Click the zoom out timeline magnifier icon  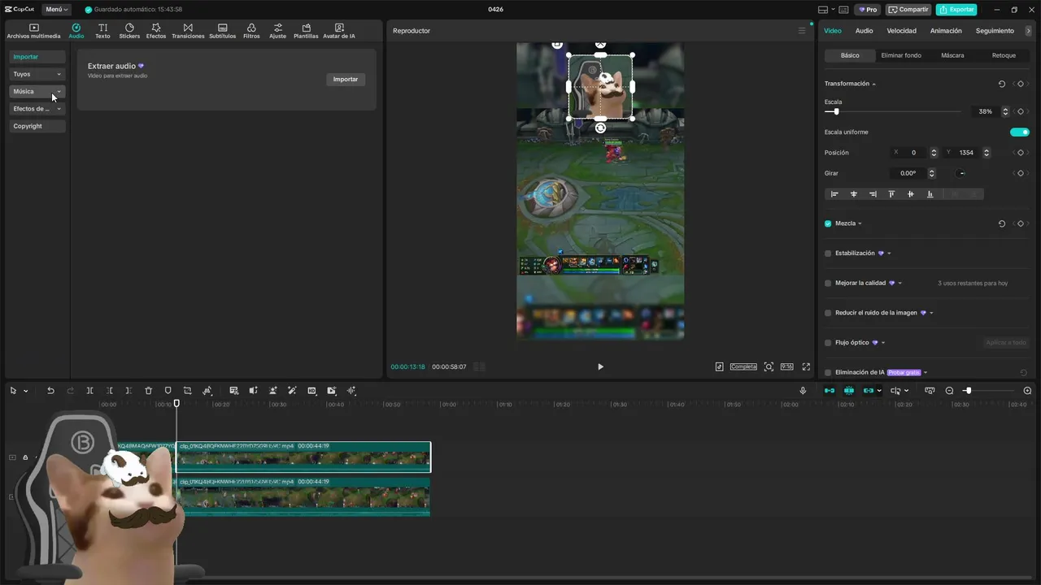(x=949, y=391)
